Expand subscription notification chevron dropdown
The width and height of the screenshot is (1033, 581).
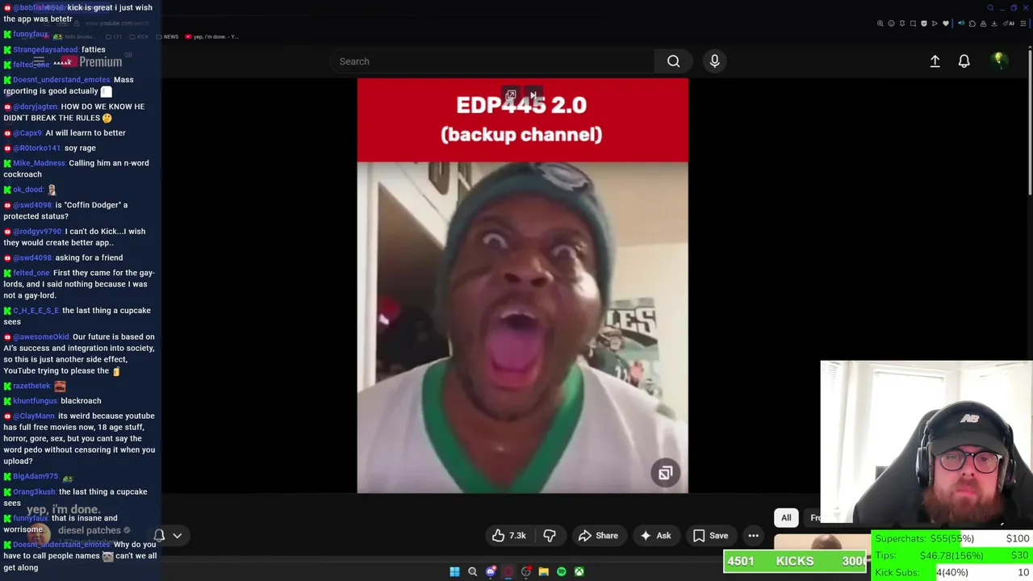point(178,535)
